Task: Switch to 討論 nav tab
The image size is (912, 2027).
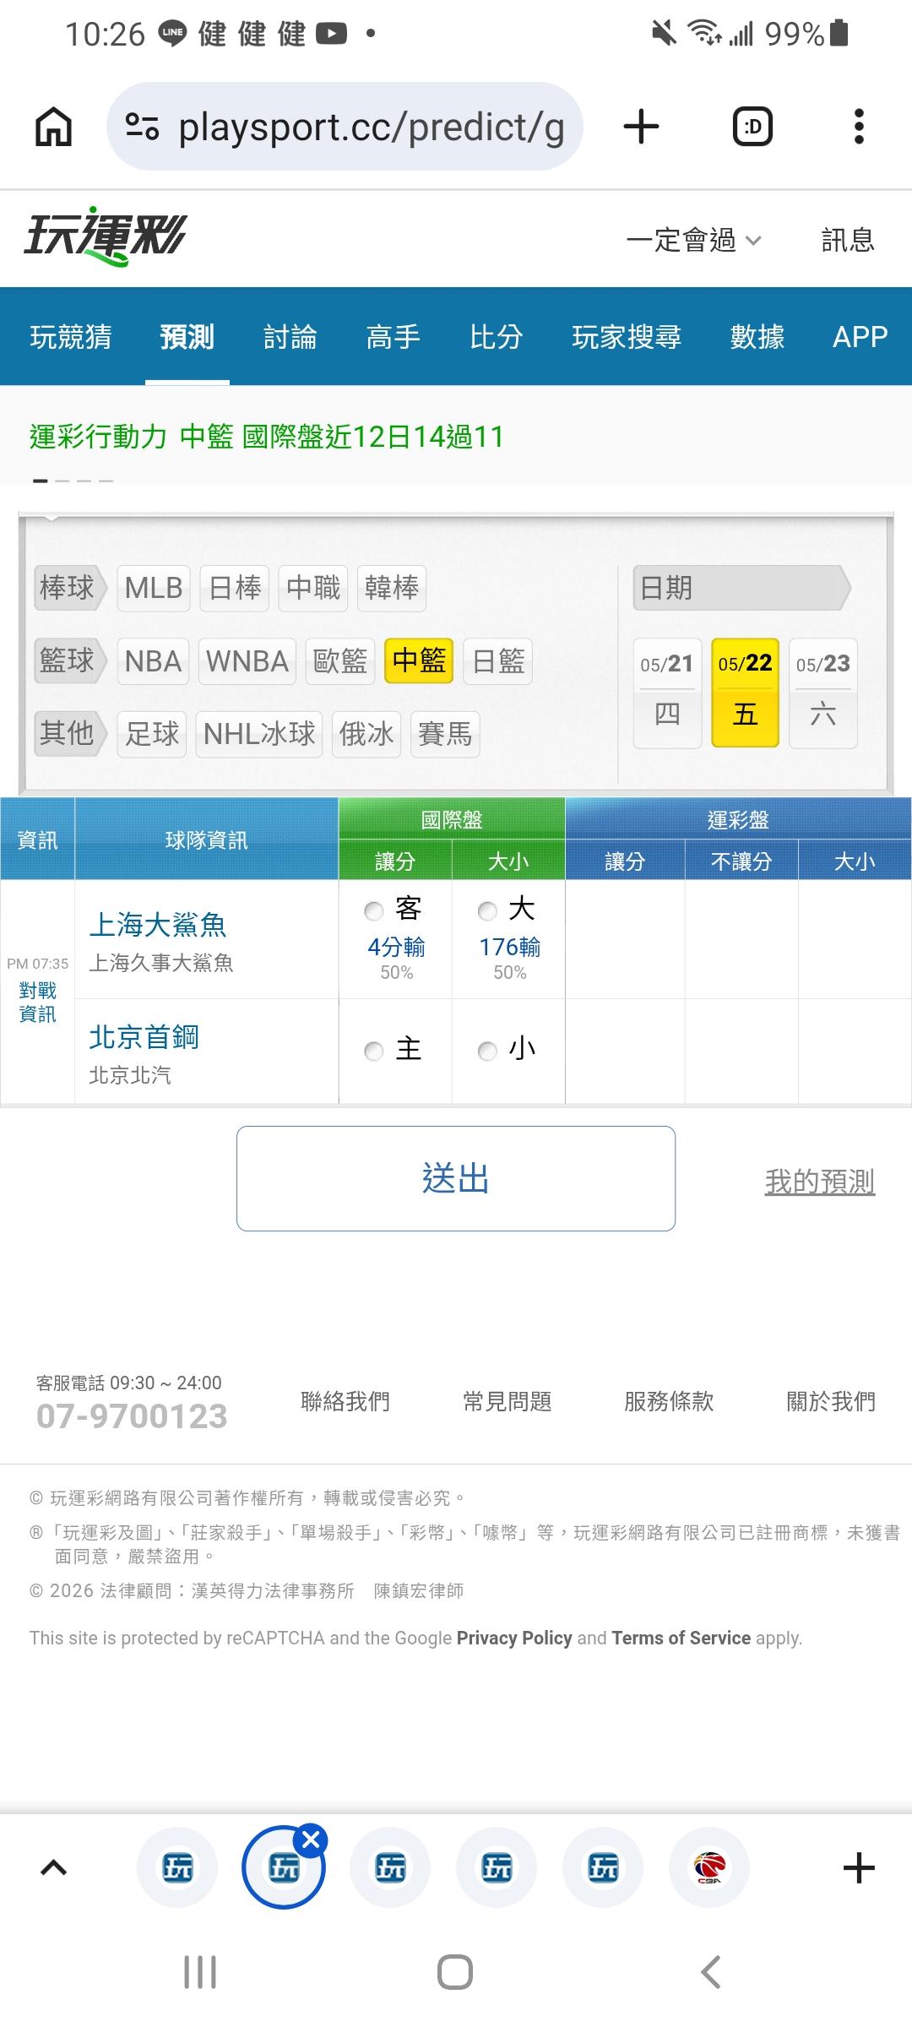Action: [290, 336]
